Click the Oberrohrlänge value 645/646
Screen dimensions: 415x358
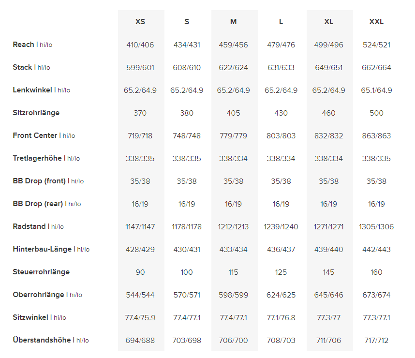(x=328, y=295)
